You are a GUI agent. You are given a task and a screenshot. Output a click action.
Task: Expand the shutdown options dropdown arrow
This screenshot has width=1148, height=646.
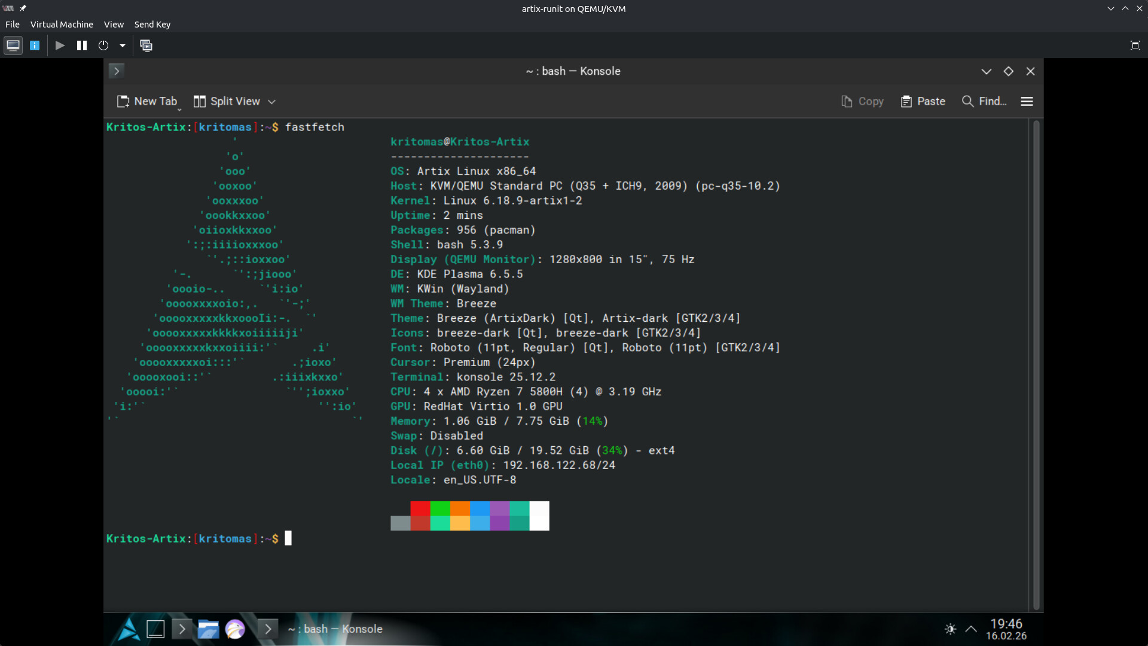click(x=123, y=45)
